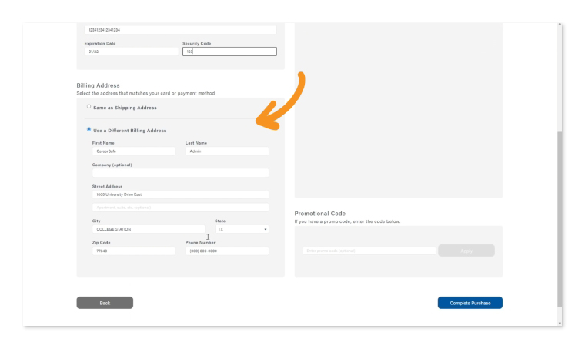Click the Apartment, suite optional field

[x=181, y=208]
